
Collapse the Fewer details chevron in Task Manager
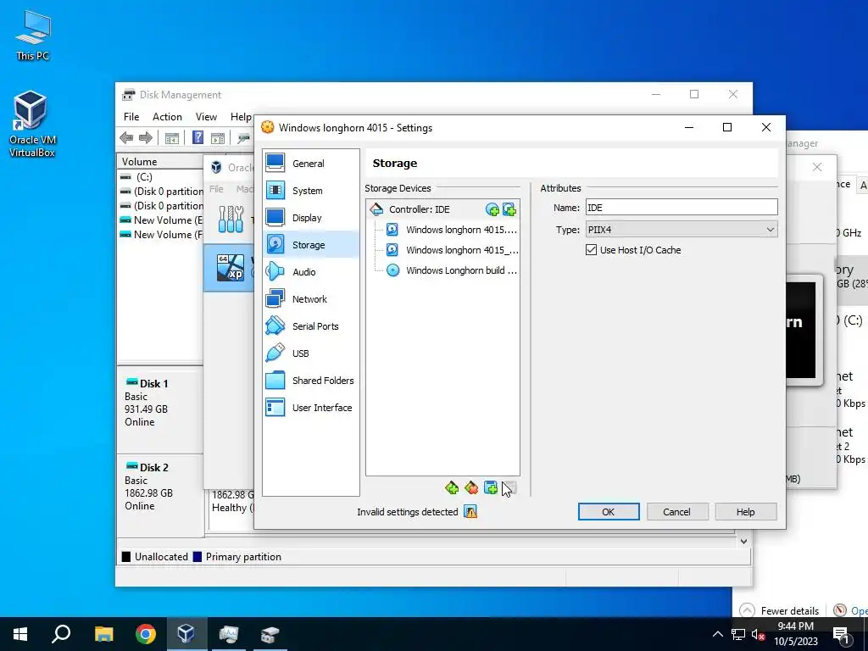pos(747,610)
